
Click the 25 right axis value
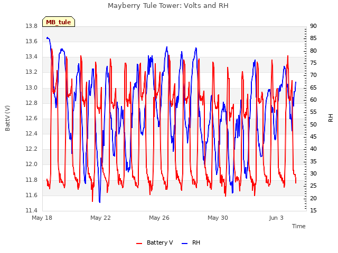click(x=313, y=186)
